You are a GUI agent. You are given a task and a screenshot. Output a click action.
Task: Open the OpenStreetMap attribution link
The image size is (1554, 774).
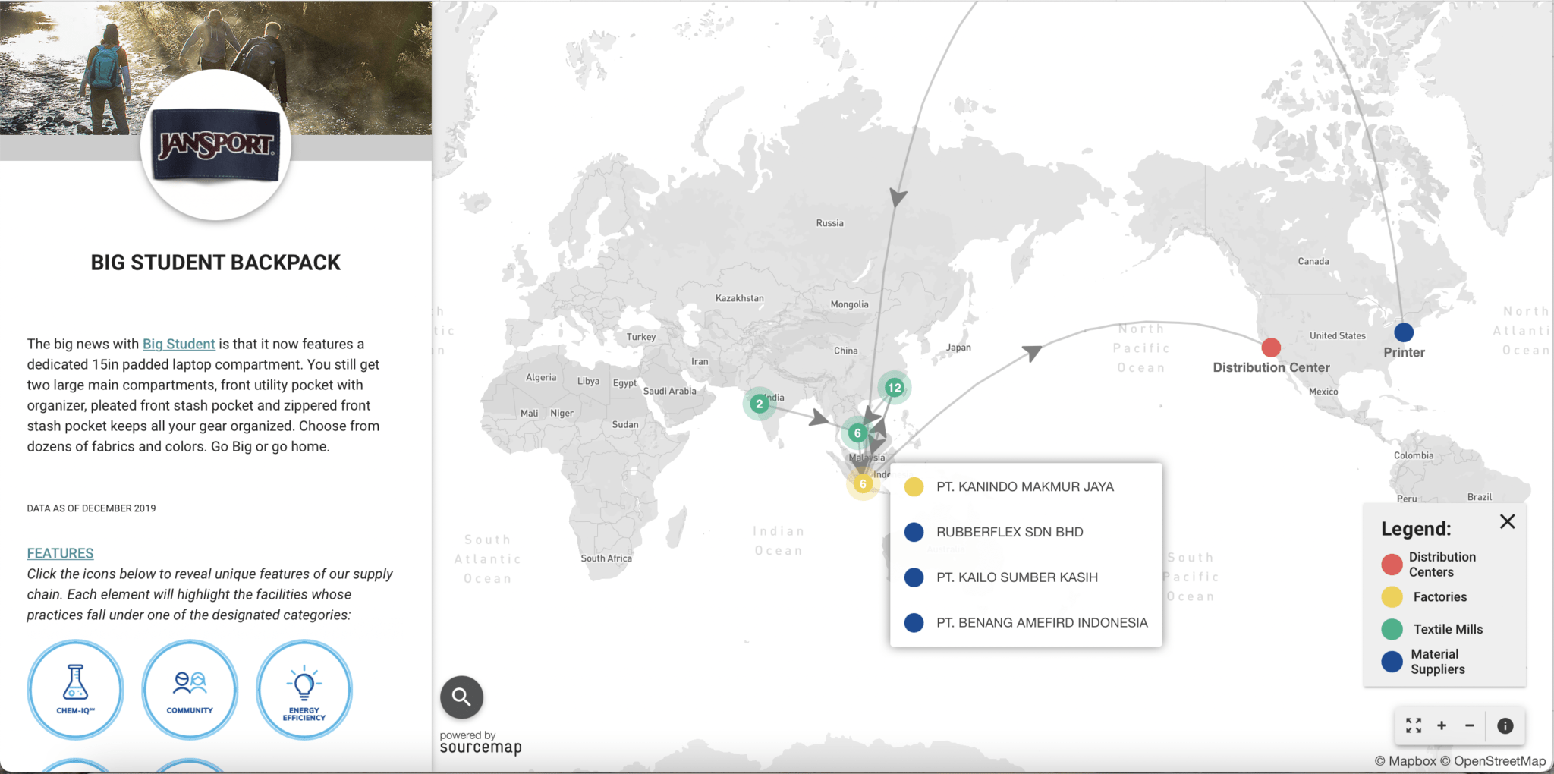[x=1493, y=760]
